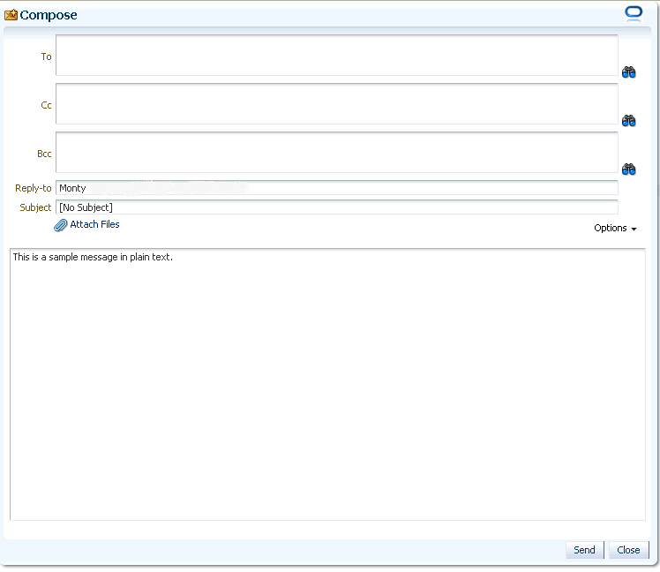660x572 pixels.
Task: Click the Oracle logo icon in header
Action: point(634,13)
